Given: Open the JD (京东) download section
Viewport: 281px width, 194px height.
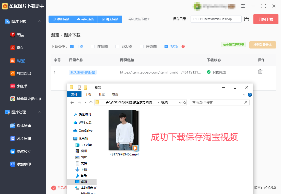Looking at the screenshot, I should 17,48.
